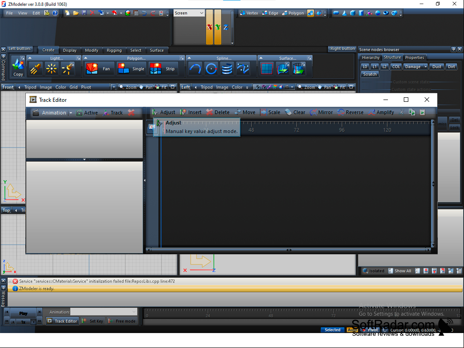Click the materials editor sphere icon

point(128,13)
